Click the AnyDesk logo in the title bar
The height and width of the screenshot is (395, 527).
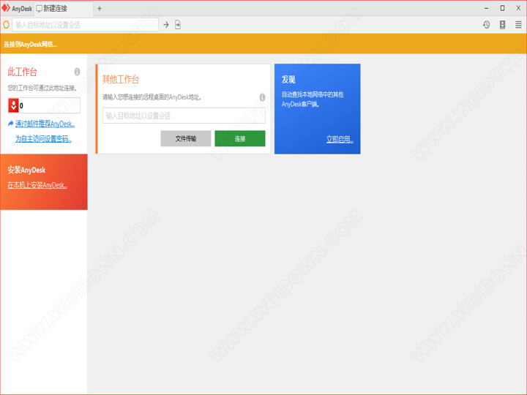6,8
